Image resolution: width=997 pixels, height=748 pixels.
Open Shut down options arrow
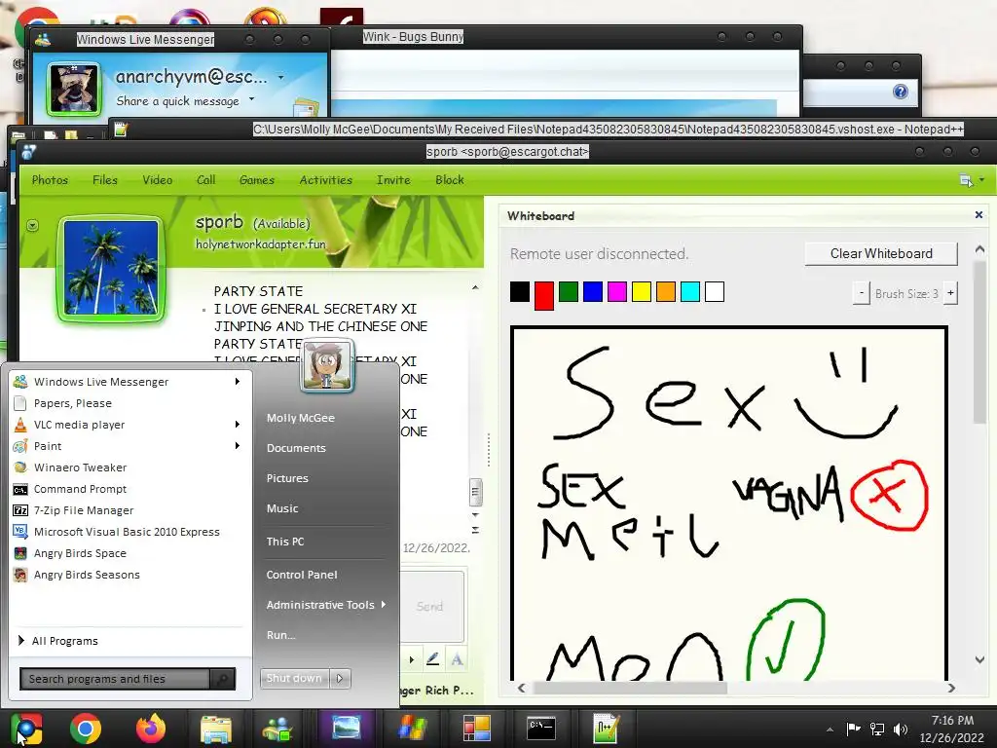340,679
